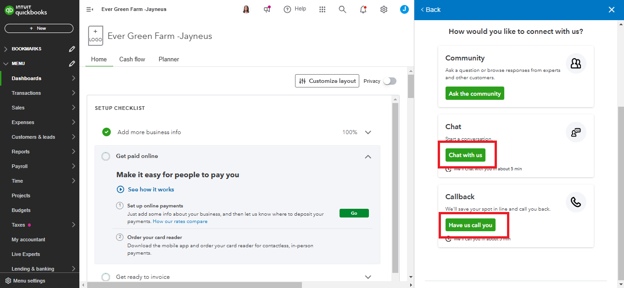The height and width of the screenshot is (288, 624).
Task: Click the 100% completion text
Action: point(350,132)
